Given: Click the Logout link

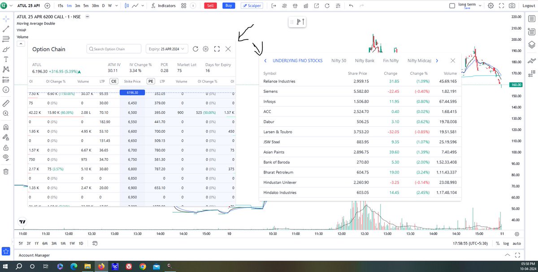Looking at the screenshot, I should [529, 6].
